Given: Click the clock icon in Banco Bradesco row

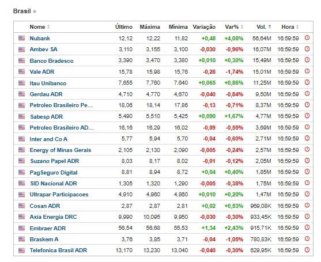Looking at the screenshot, I should point(307,60).
